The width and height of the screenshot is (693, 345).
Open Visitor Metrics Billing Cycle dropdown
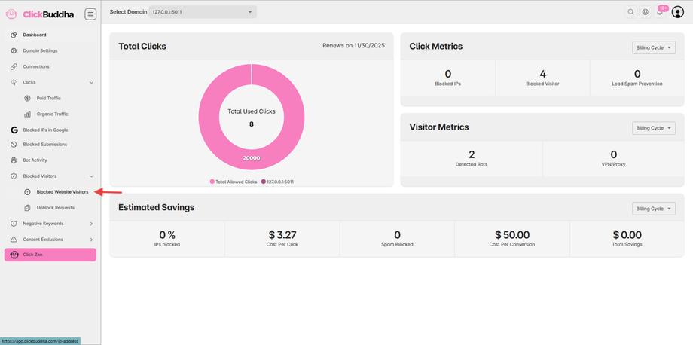point(654,128)
